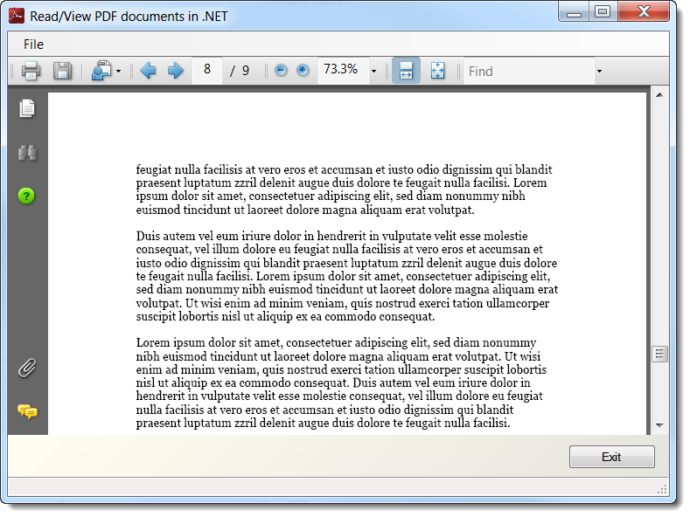Open the Comments speech bubble panel
The width and height of the screenshot is (690, 517).
pyautogui.click(x=28, y=411)
